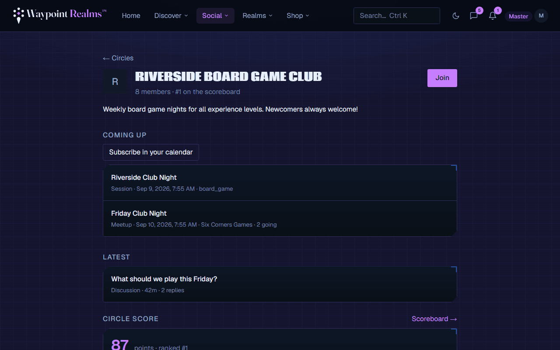
Task: Click Subscribe in your calendar
Action: [151, 152]
